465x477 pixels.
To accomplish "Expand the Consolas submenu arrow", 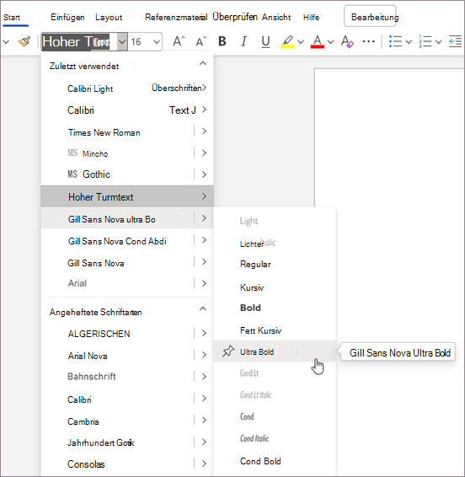I will (x=205, y=464).
